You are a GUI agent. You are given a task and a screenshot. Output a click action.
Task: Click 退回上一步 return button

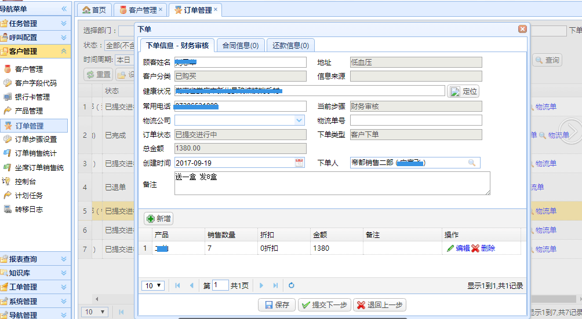click(380, 305)
